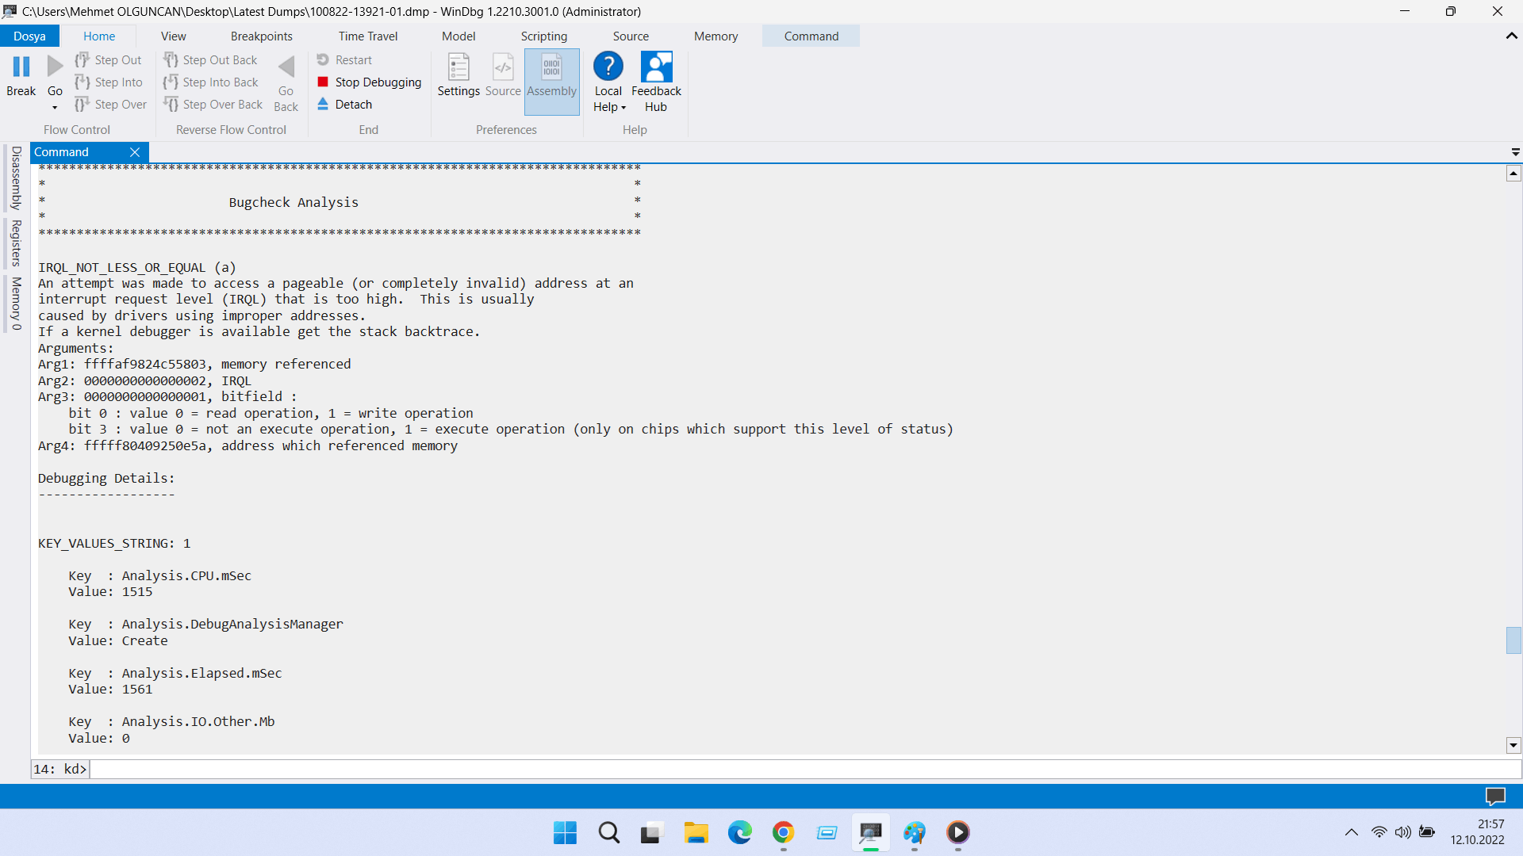This screenshot has height=856, width=1523.
Task: Open the Disassembly side panel
Action: [x=16, y=178]
